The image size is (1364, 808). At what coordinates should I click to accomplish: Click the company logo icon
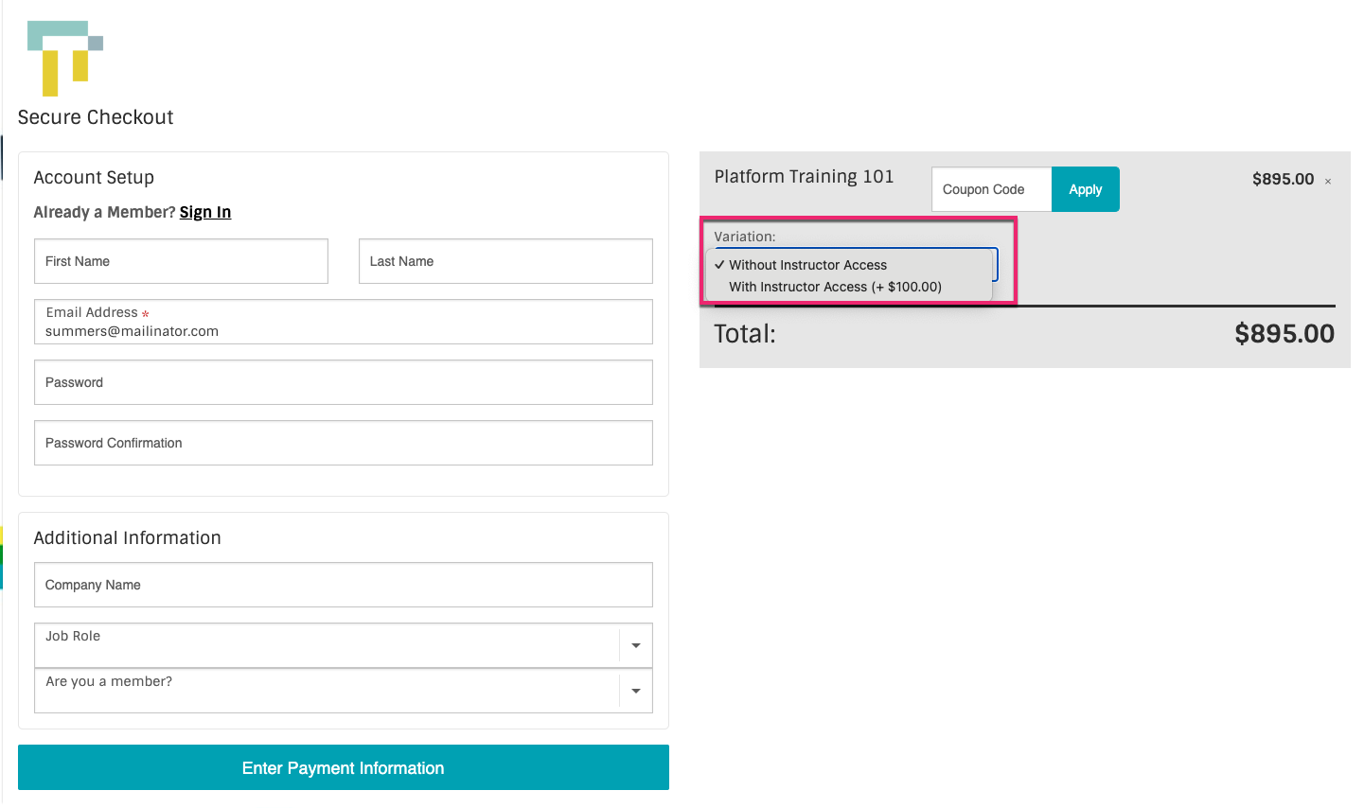tap(65, 59)
